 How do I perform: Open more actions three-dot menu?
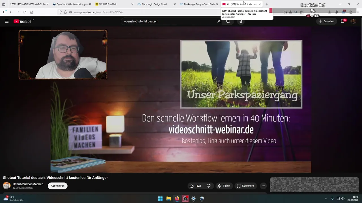click(263, 186)
